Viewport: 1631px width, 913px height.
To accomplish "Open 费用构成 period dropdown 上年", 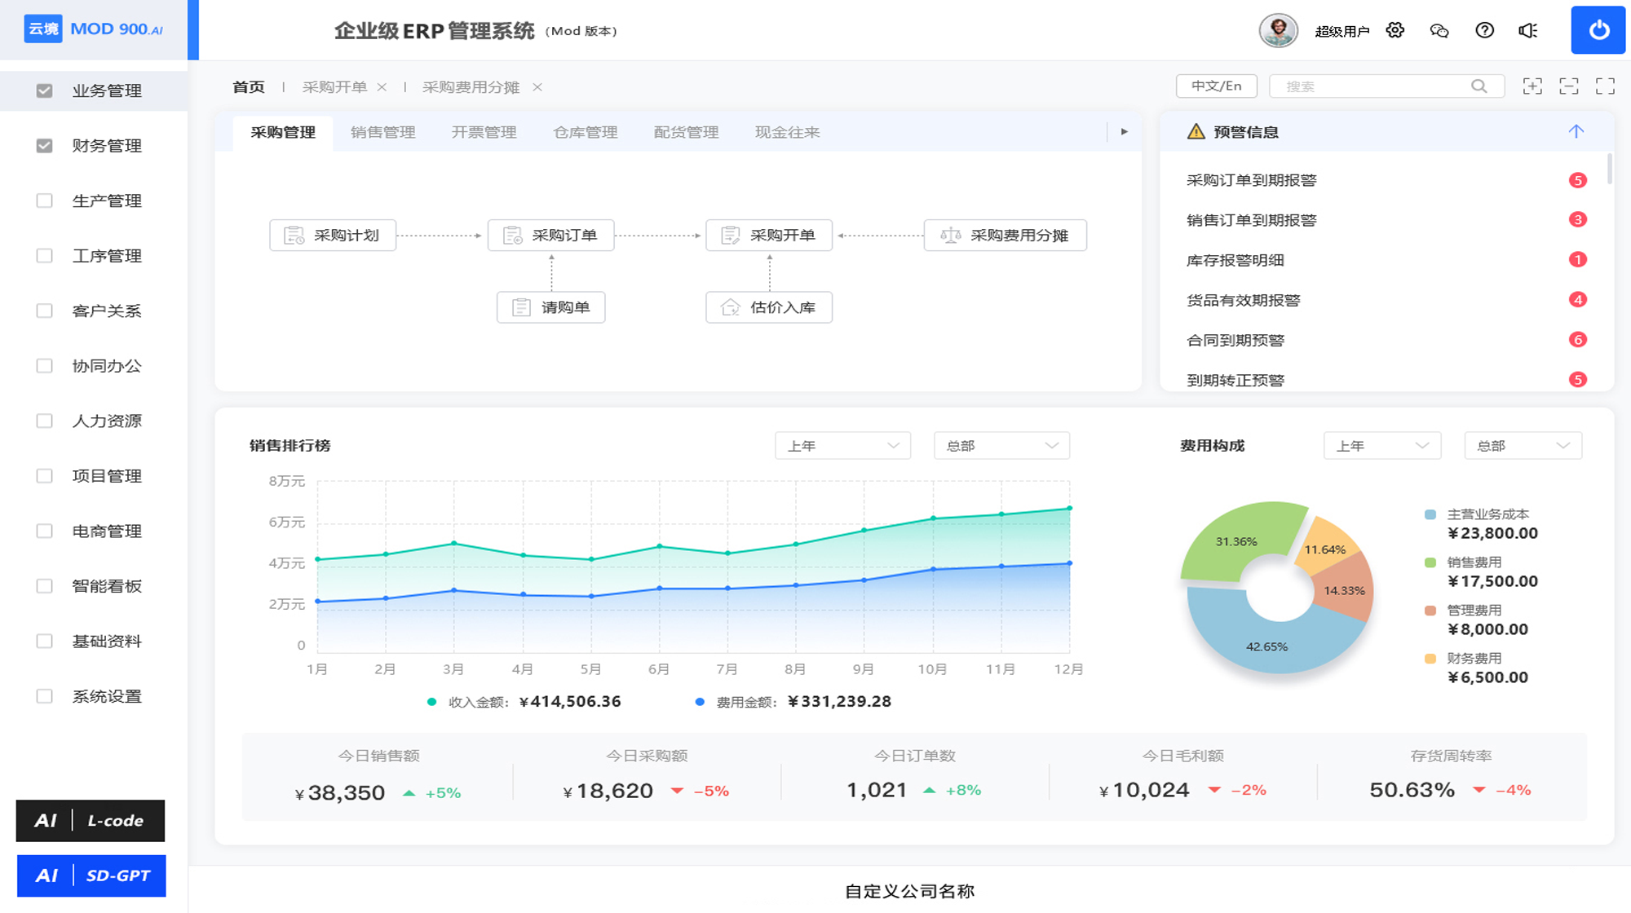I will (1382, 446).
